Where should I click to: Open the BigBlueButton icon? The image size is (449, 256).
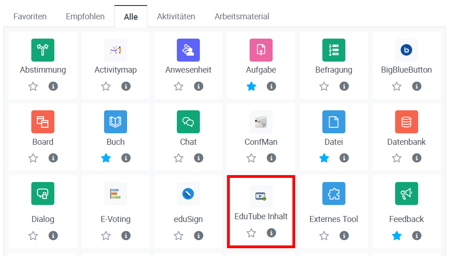tap(406, 50)
